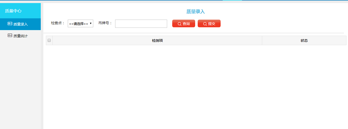Screen dimensions: 348x129
Task: Open the 质量统计 sidebar menu item
Action: [20, 36]
